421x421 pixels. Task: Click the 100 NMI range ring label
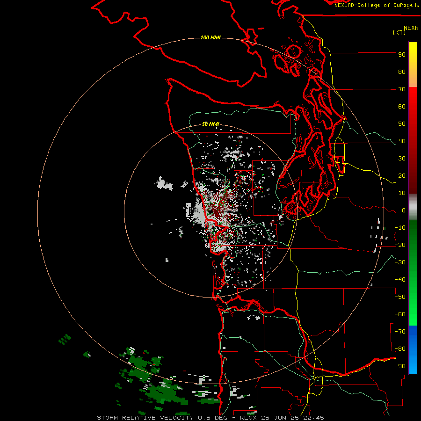point(210,37)
